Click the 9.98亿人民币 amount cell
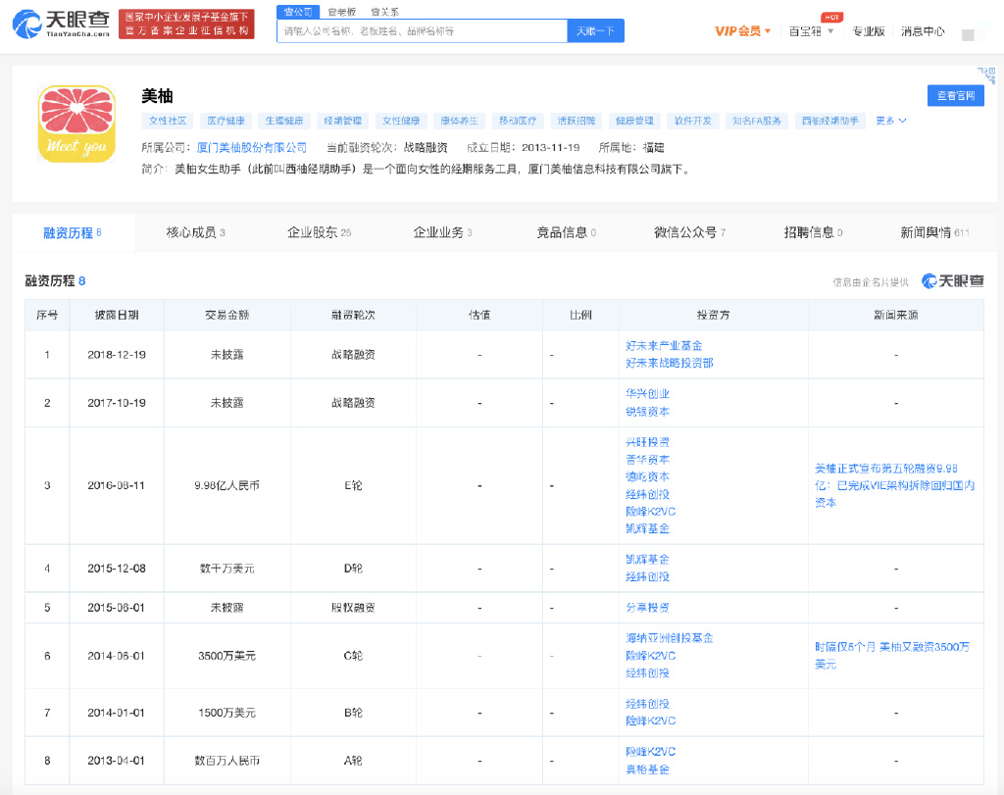The height and width of the screenshot is (795, 1004). pyautogui.click(x=226, y=486)
